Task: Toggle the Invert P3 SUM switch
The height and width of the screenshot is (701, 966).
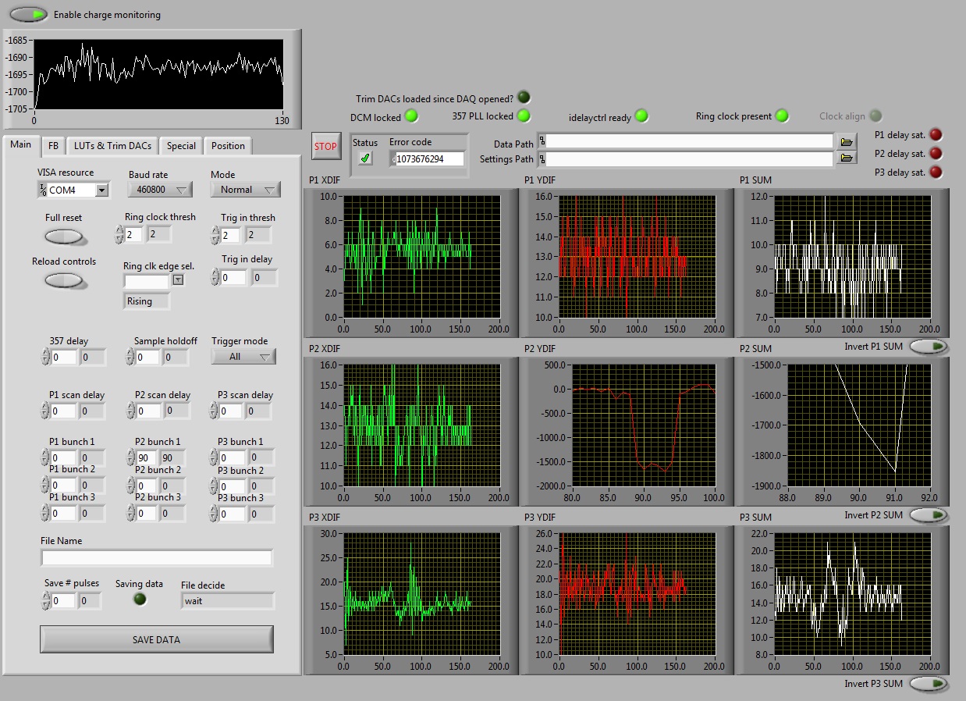Action: pos(929,684)
